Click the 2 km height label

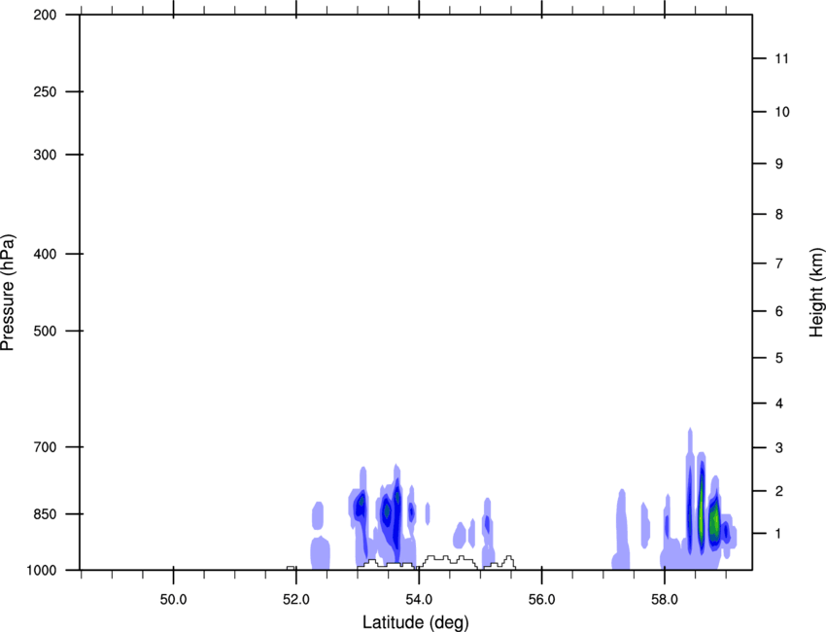779,491
